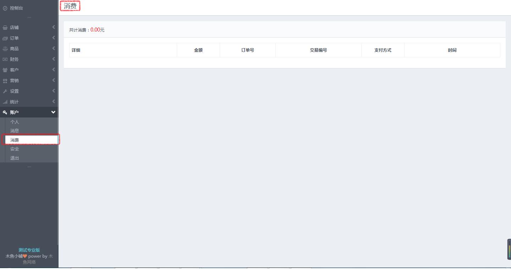Viewport: 511px width, 270px height.
Task: Click the key icon beside 账户
Action: (5, 113)
